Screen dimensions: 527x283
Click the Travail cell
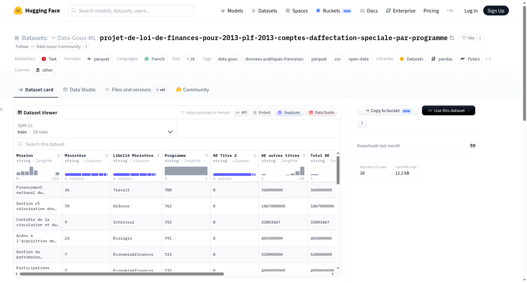coord(136,190)
